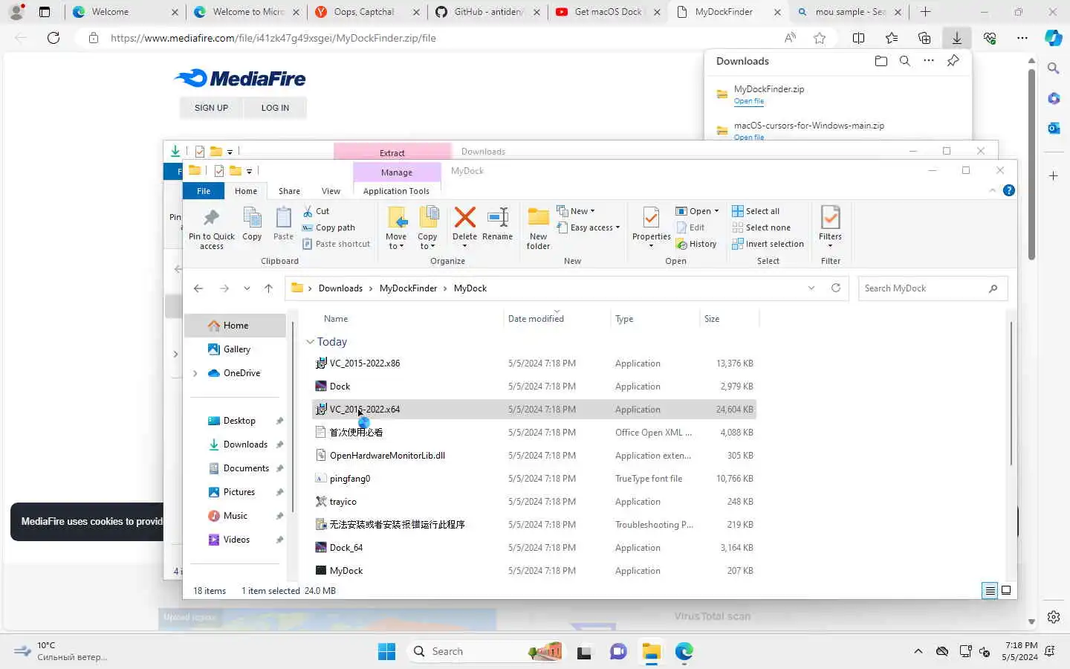The height and width of the screenshot is (669, 1070).
Task: Collapse the Today group
Action: point(310,342)
